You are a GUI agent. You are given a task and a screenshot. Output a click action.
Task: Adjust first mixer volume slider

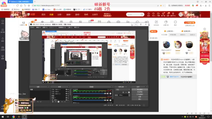click(x=90, y=94)
